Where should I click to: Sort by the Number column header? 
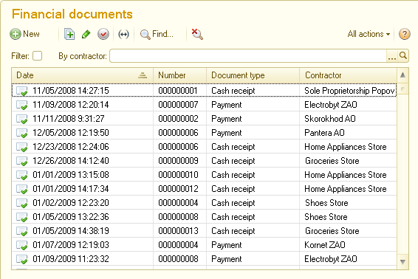click(180, 75)
